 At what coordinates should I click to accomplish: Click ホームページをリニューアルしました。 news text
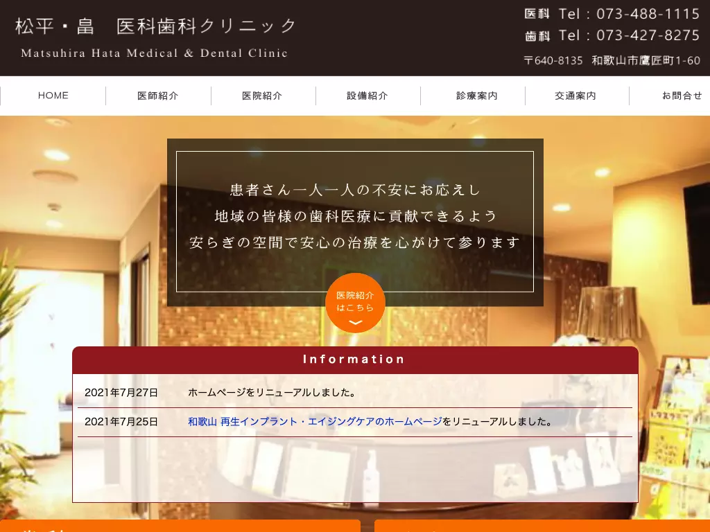[272, 393]
